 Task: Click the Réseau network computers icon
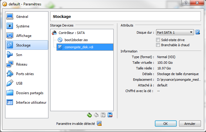10,64
